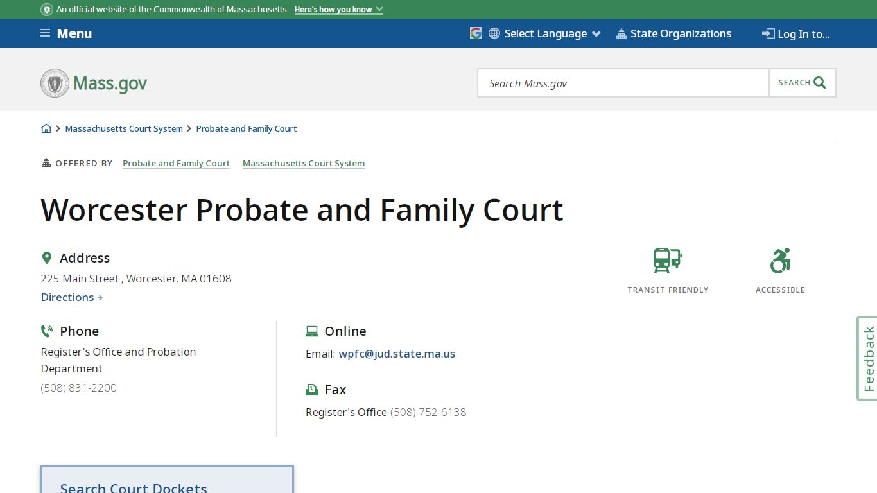Click the official website banner text

tap(171, 10)
